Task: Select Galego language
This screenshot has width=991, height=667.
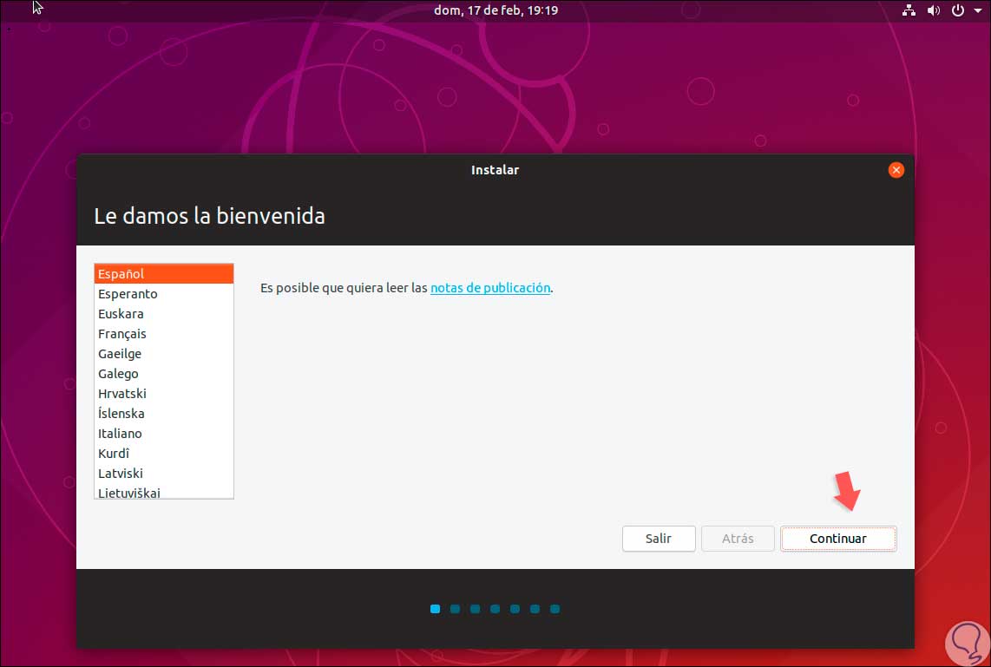Action: pos(164,374)
